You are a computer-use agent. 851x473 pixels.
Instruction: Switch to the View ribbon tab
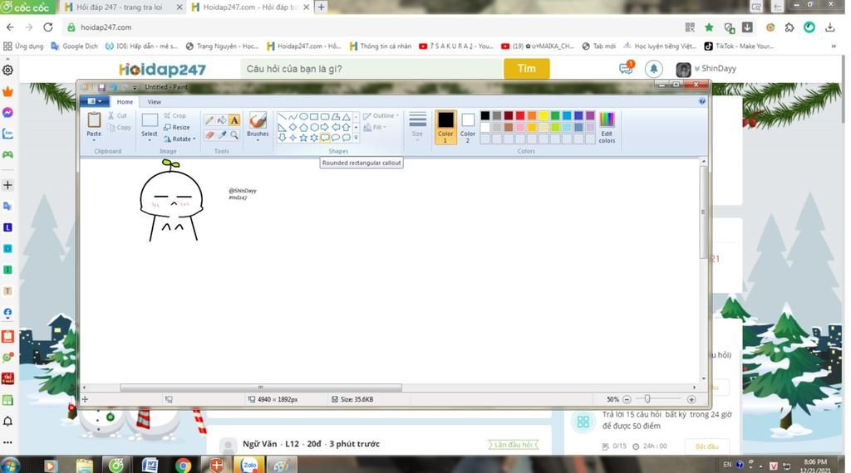tap(154, 102)
